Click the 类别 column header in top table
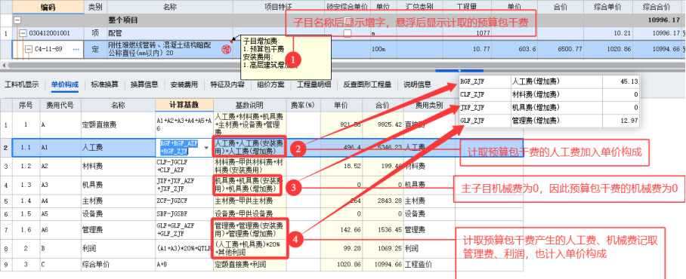This screenshot has height=279, width=686. pos(95,7)
